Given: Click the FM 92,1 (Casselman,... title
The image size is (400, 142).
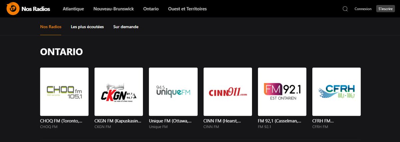Looking at the screenshot, I should 280,121.
